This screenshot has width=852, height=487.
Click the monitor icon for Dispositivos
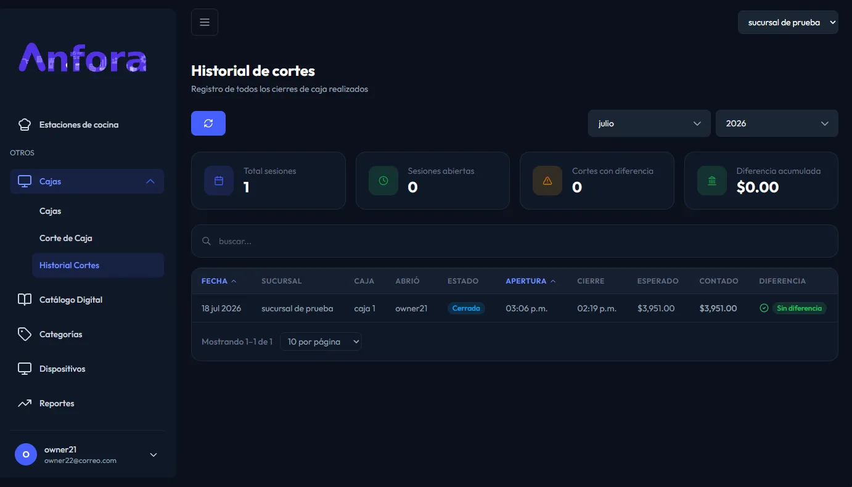[25, 369]
